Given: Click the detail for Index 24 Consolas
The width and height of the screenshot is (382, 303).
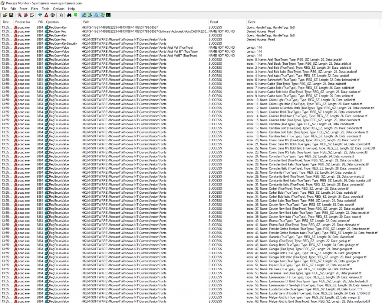Looking at the screenshot, I should tap(300, 156).
